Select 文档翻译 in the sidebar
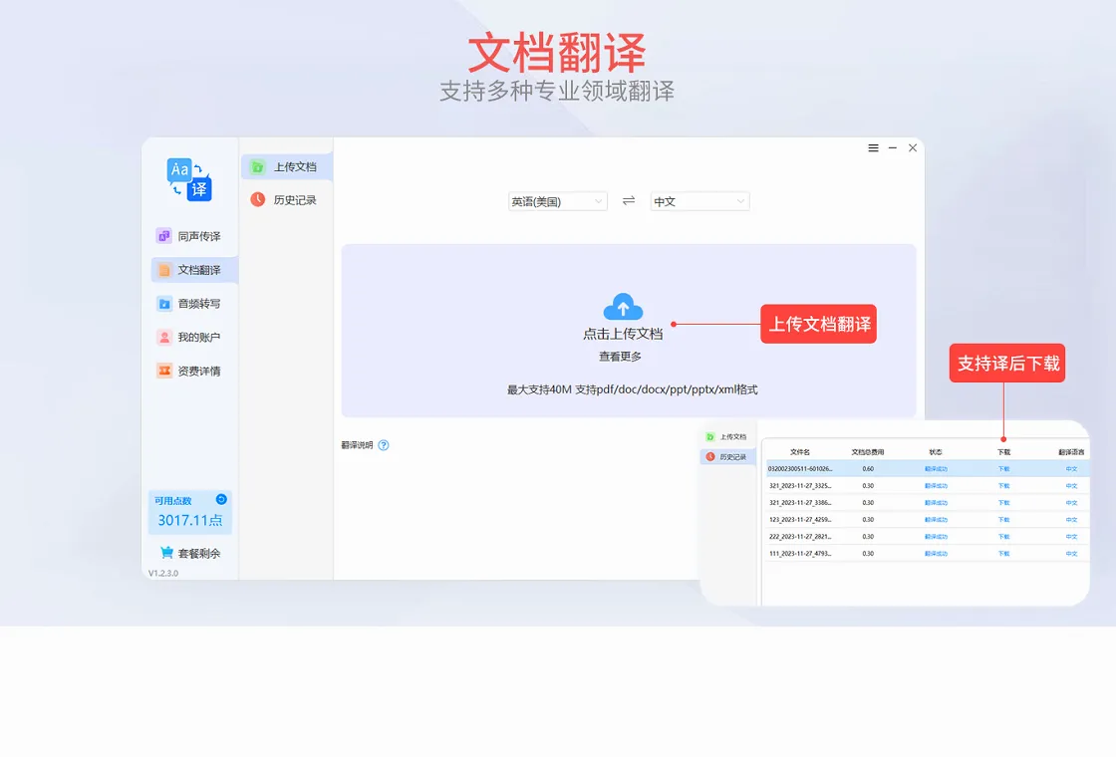1116x757 pixels. coord(194,270)
